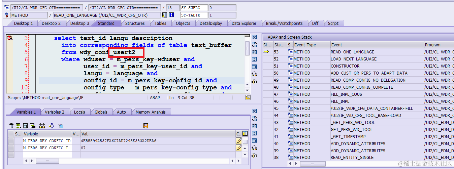The image size is (454, 169).
Task: Maximize variables tool horizontally
Action: [x=254, y=141]
